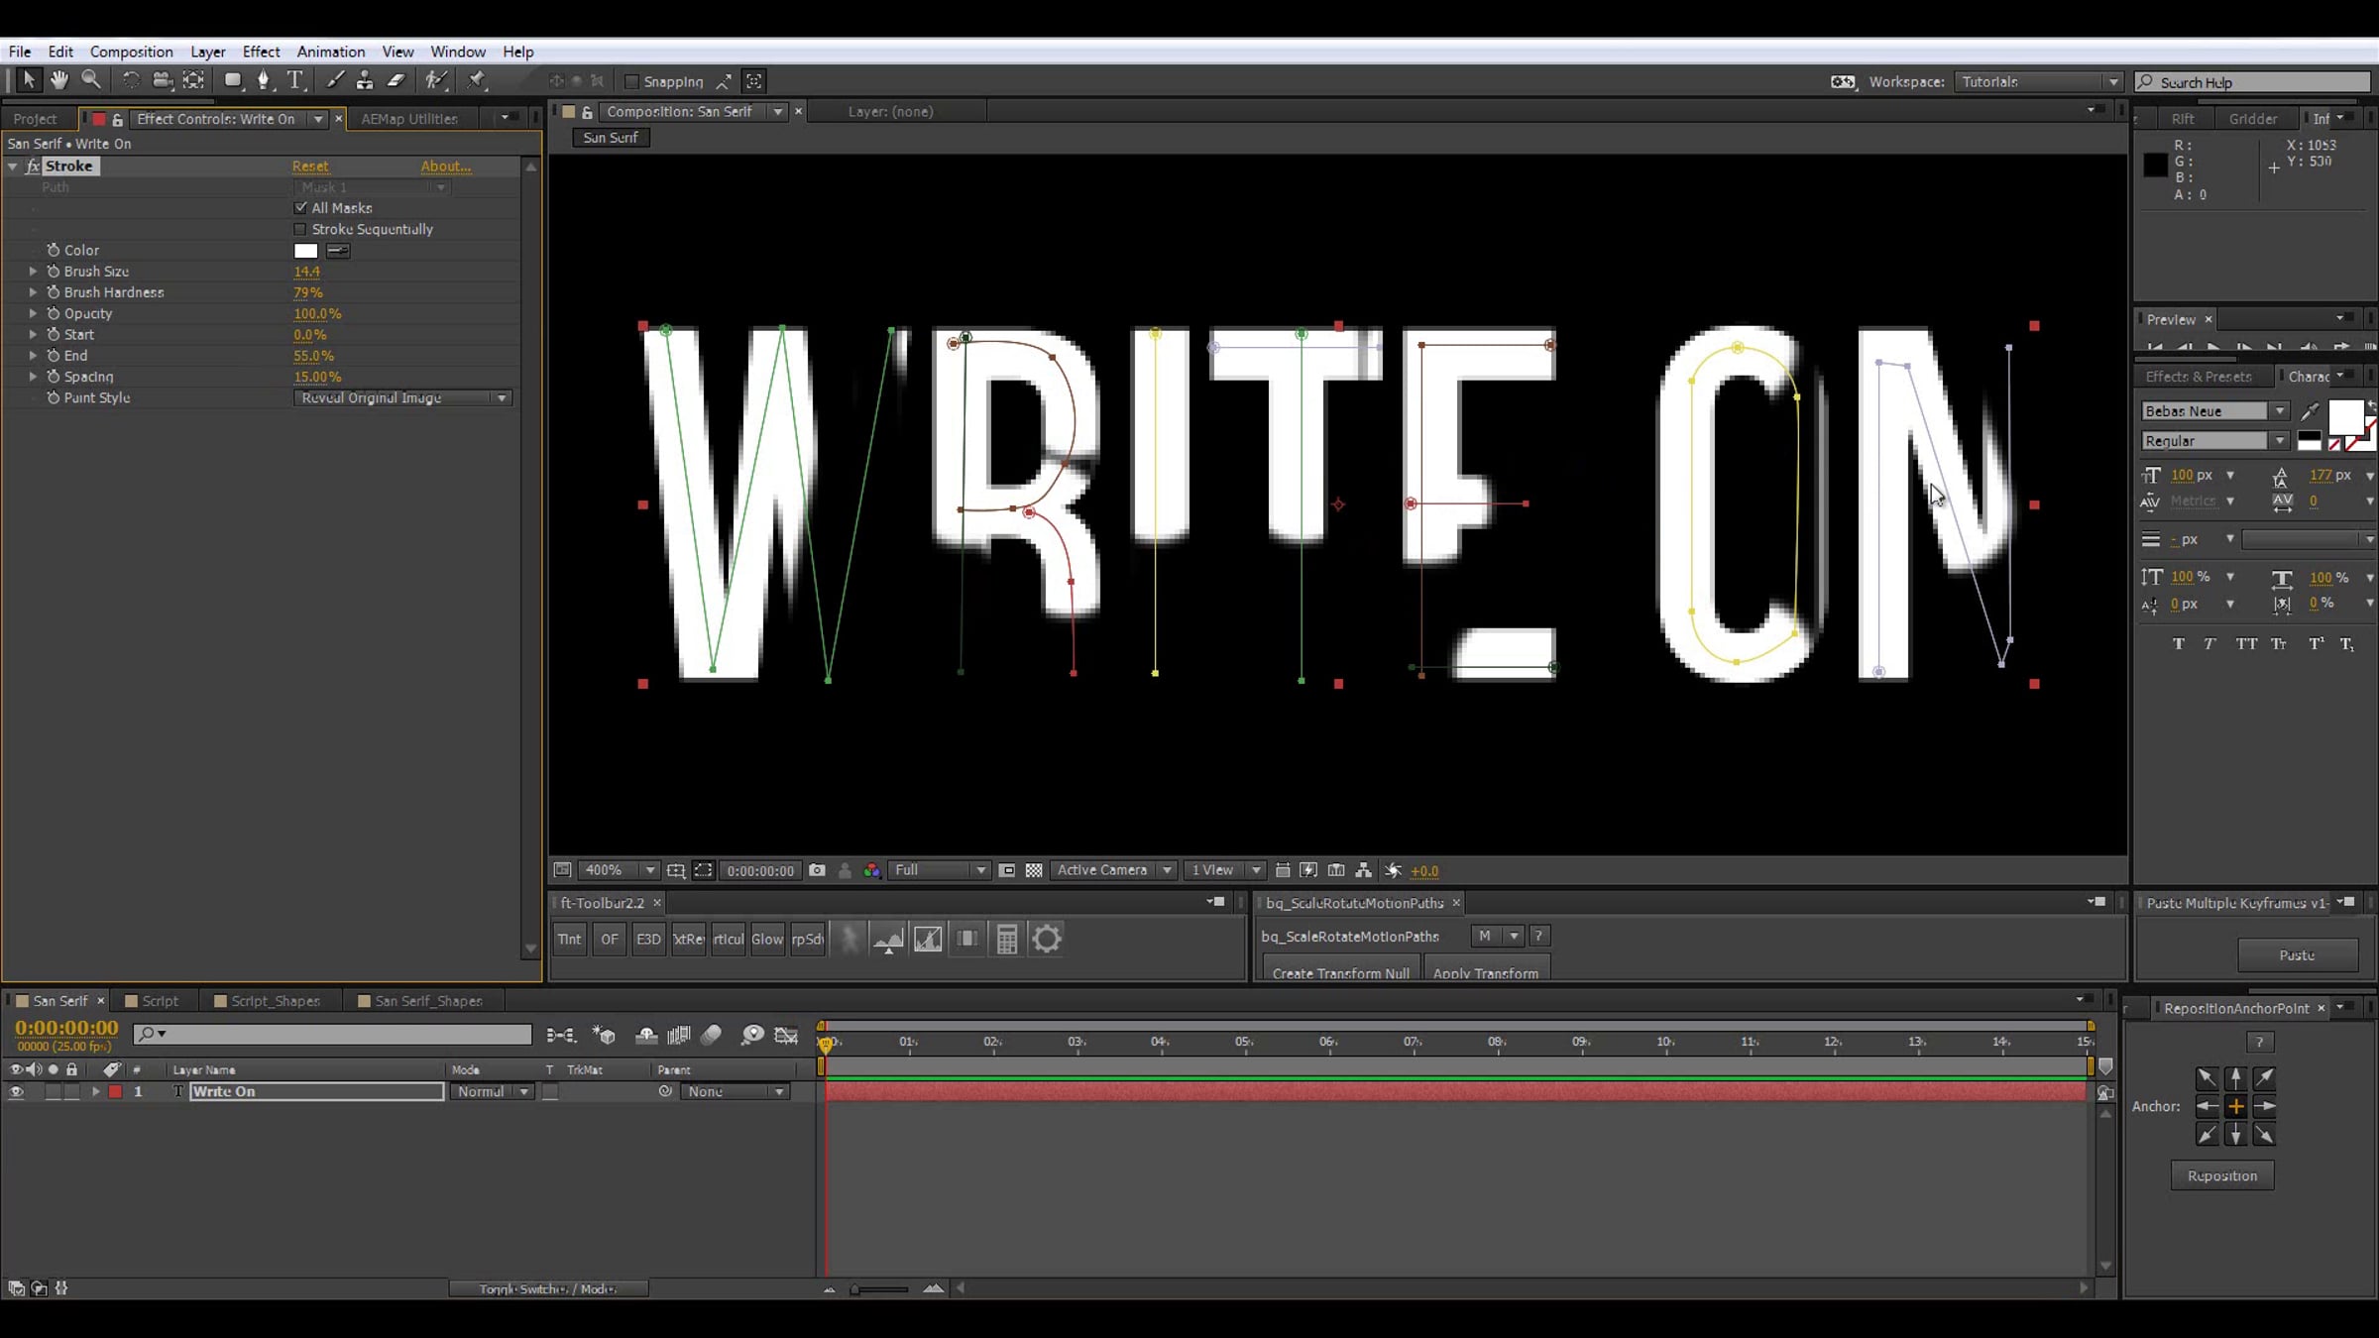Pick the Brush tool
Screen dimensions: 2379x1338
tap(334, 80)
